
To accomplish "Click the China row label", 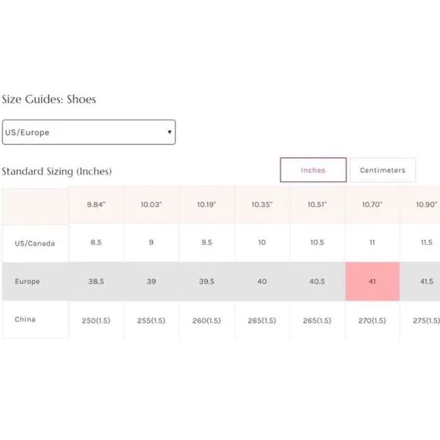I will pyautogui.click(x=25, y=319).
